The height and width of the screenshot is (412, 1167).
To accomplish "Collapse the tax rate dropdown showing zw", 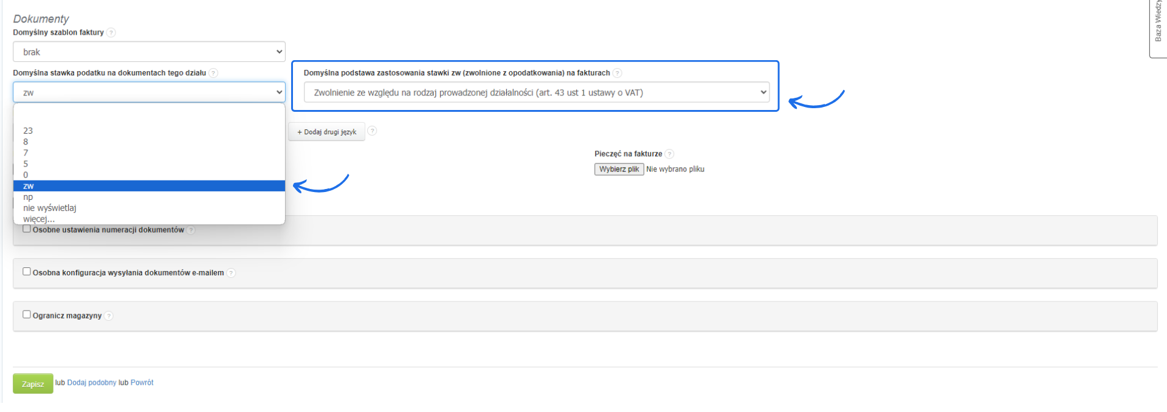I will [149, 92].
